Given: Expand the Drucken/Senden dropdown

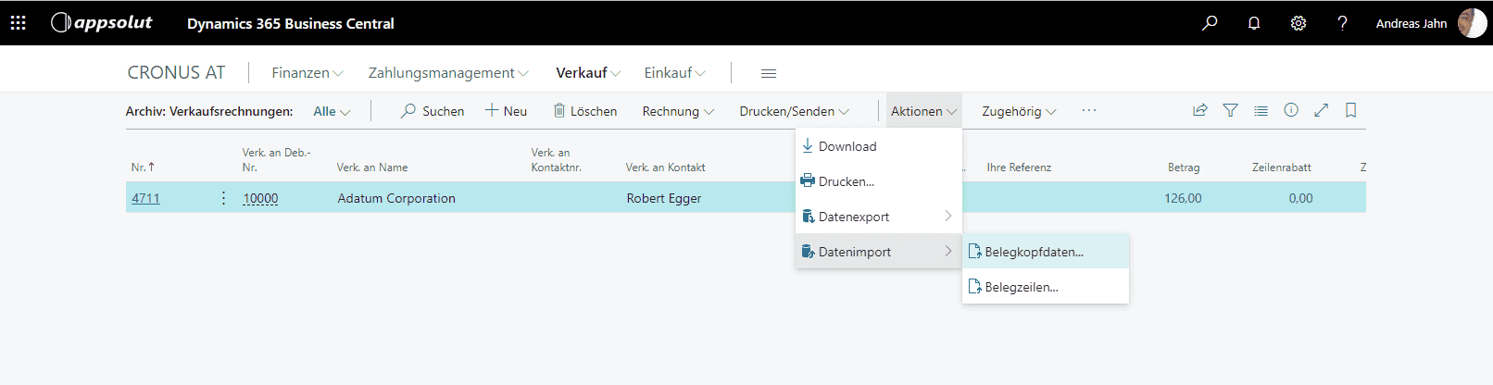Looking at the screenshot, I should [794, 111].
